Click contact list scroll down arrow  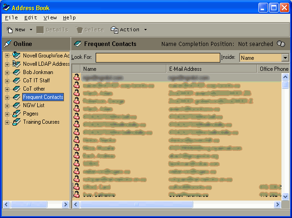(x=285, y=196)
